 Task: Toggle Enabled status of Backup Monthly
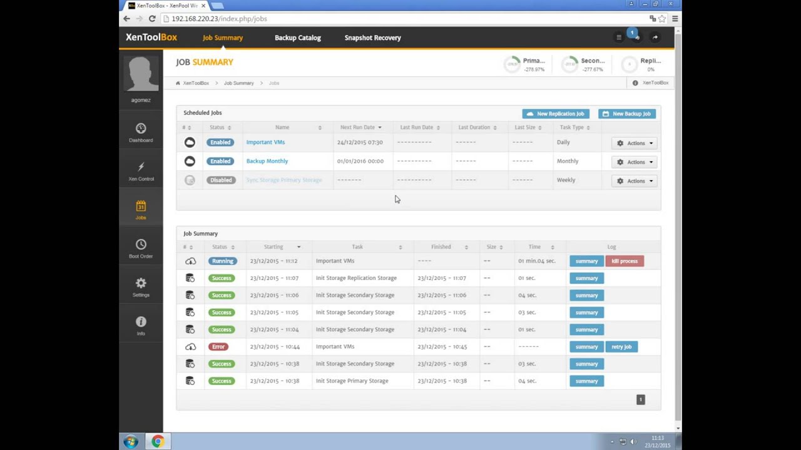pyautogui.click(x=220, y=161)
